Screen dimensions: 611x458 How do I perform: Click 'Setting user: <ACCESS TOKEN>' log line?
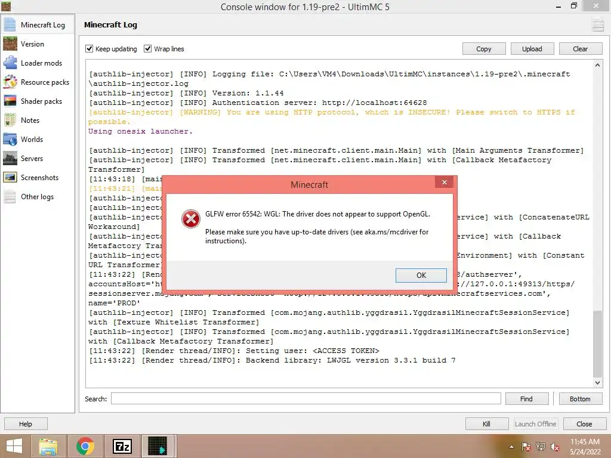click(x=234, y=351)
